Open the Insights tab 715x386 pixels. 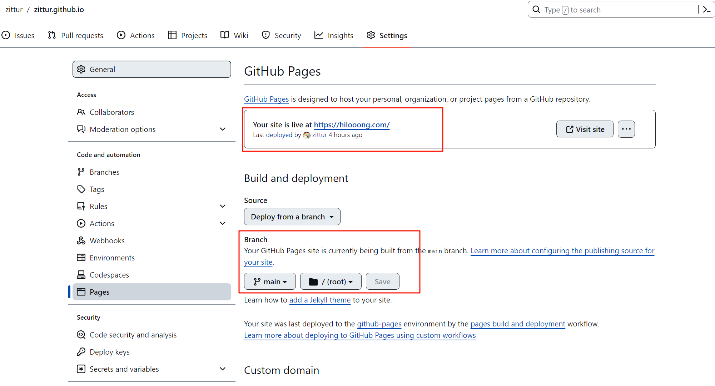click(334, 35)
